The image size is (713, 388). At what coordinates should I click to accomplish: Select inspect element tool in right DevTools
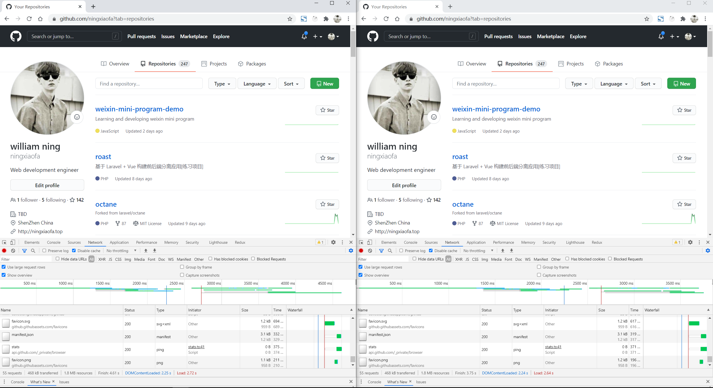click(x=361, y=242)
